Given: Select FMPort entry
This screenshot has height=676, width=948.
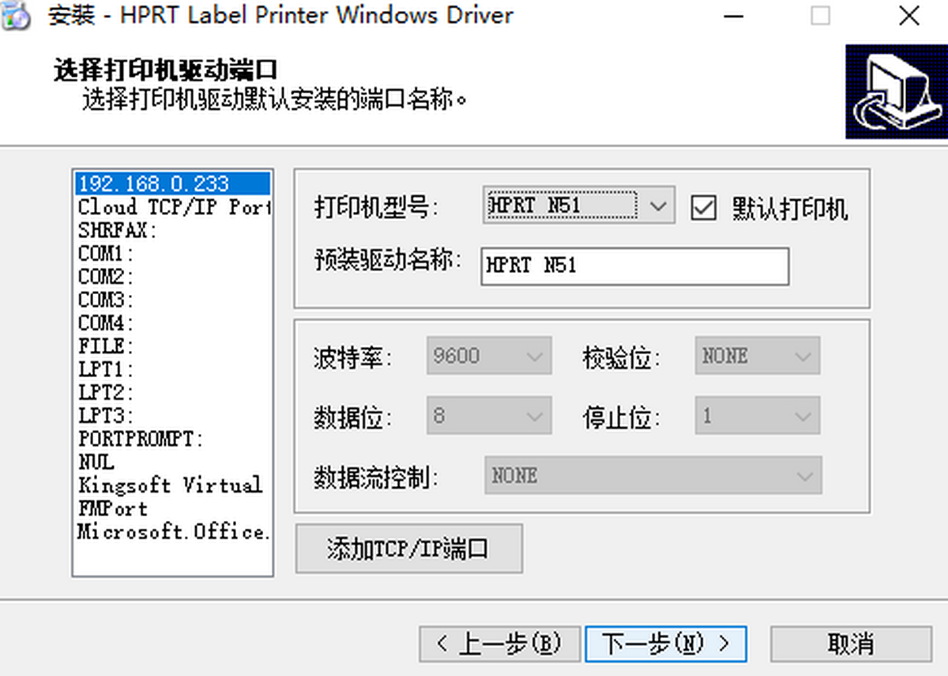Looking at the screenshot, I should click(x=172, y=508).
